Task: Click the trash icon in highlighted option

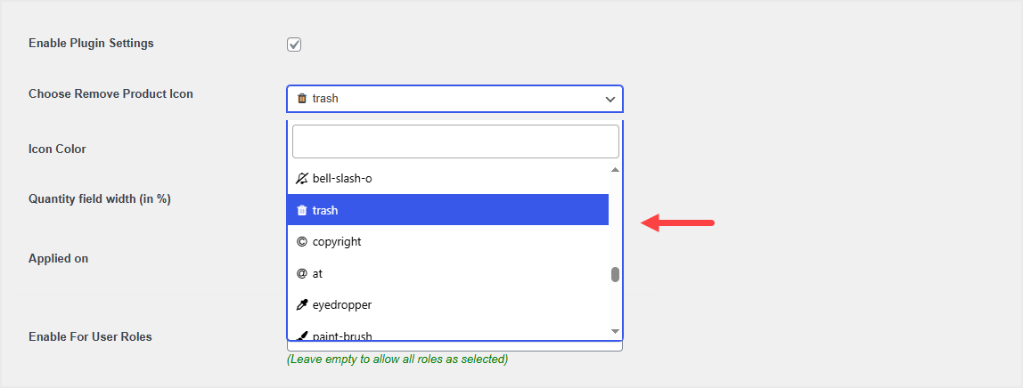Action: click(301, 211)
